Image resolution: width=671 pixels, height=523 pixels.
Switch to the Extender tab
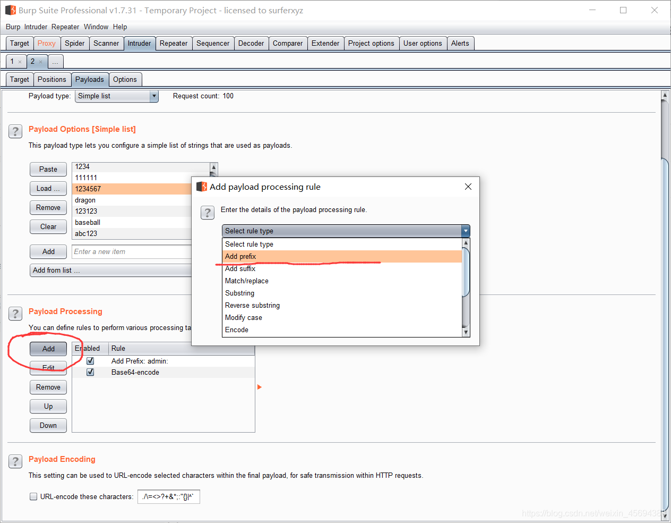point(325,44)
